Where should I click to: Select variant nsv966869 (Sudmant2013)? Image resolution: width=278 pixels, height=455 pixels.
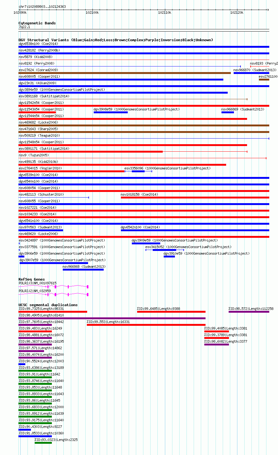tap(228, 112)
